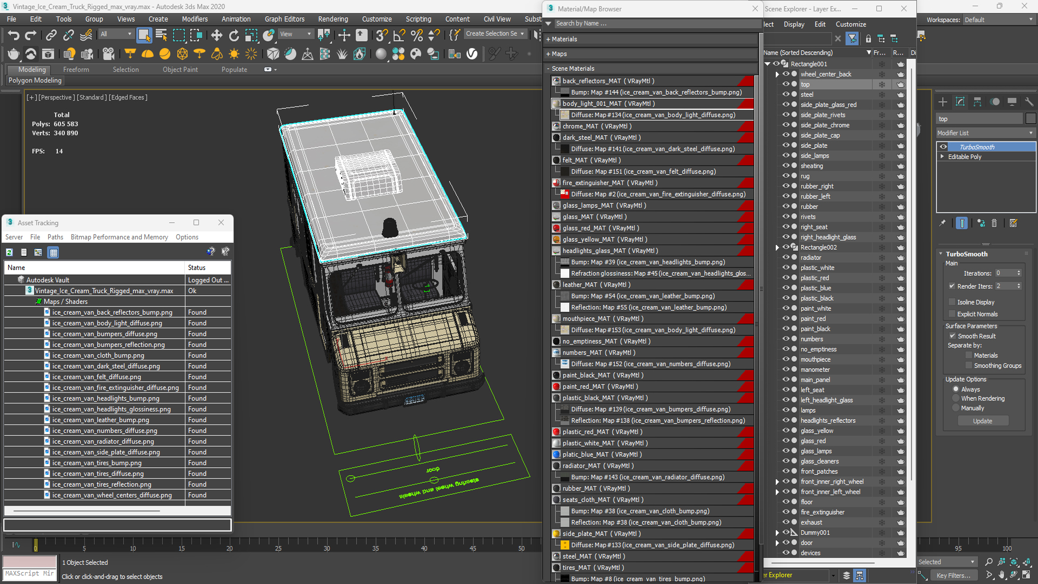Image resolution: width=1038 pixels, height=584 pixels.
Task: Expand Editable Poly in modifier stack
Action: [942, 157]
